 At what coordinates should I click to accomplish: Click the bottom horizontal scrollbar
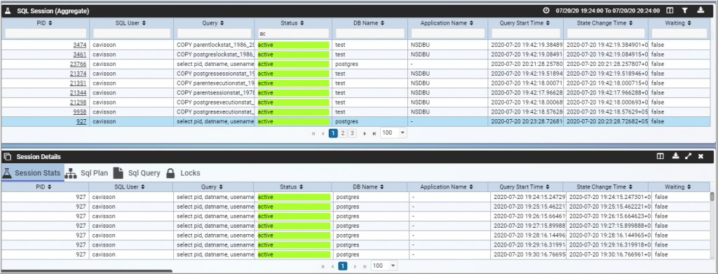pos(87,271)
